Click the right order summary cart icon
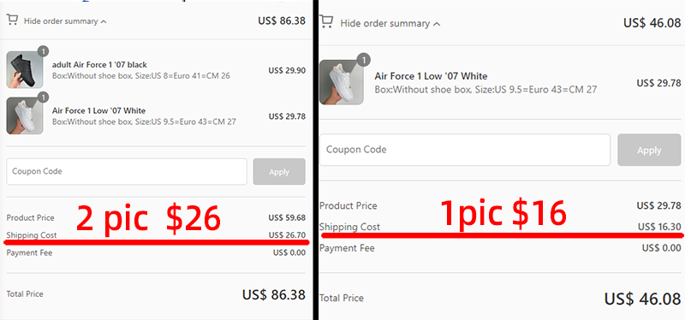The height and width of the screenshot is (320, 685). [x=326, y=21]
